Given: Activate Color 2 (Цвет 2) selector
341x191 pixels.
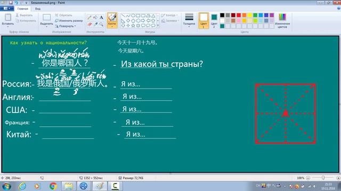Looking at the screenshot, I should pyautogui.click(x=214, y=21).
